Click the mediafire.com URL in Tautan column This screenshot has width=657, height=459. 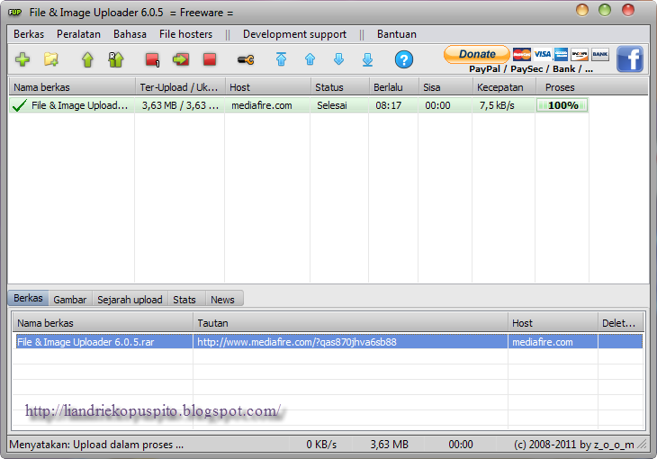coord(297,342)
